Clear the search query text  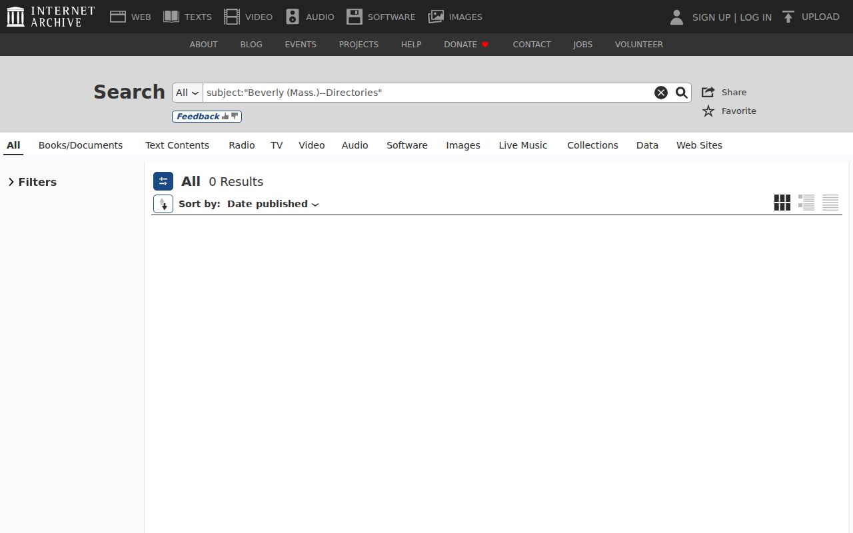click(x=661, y=93)
